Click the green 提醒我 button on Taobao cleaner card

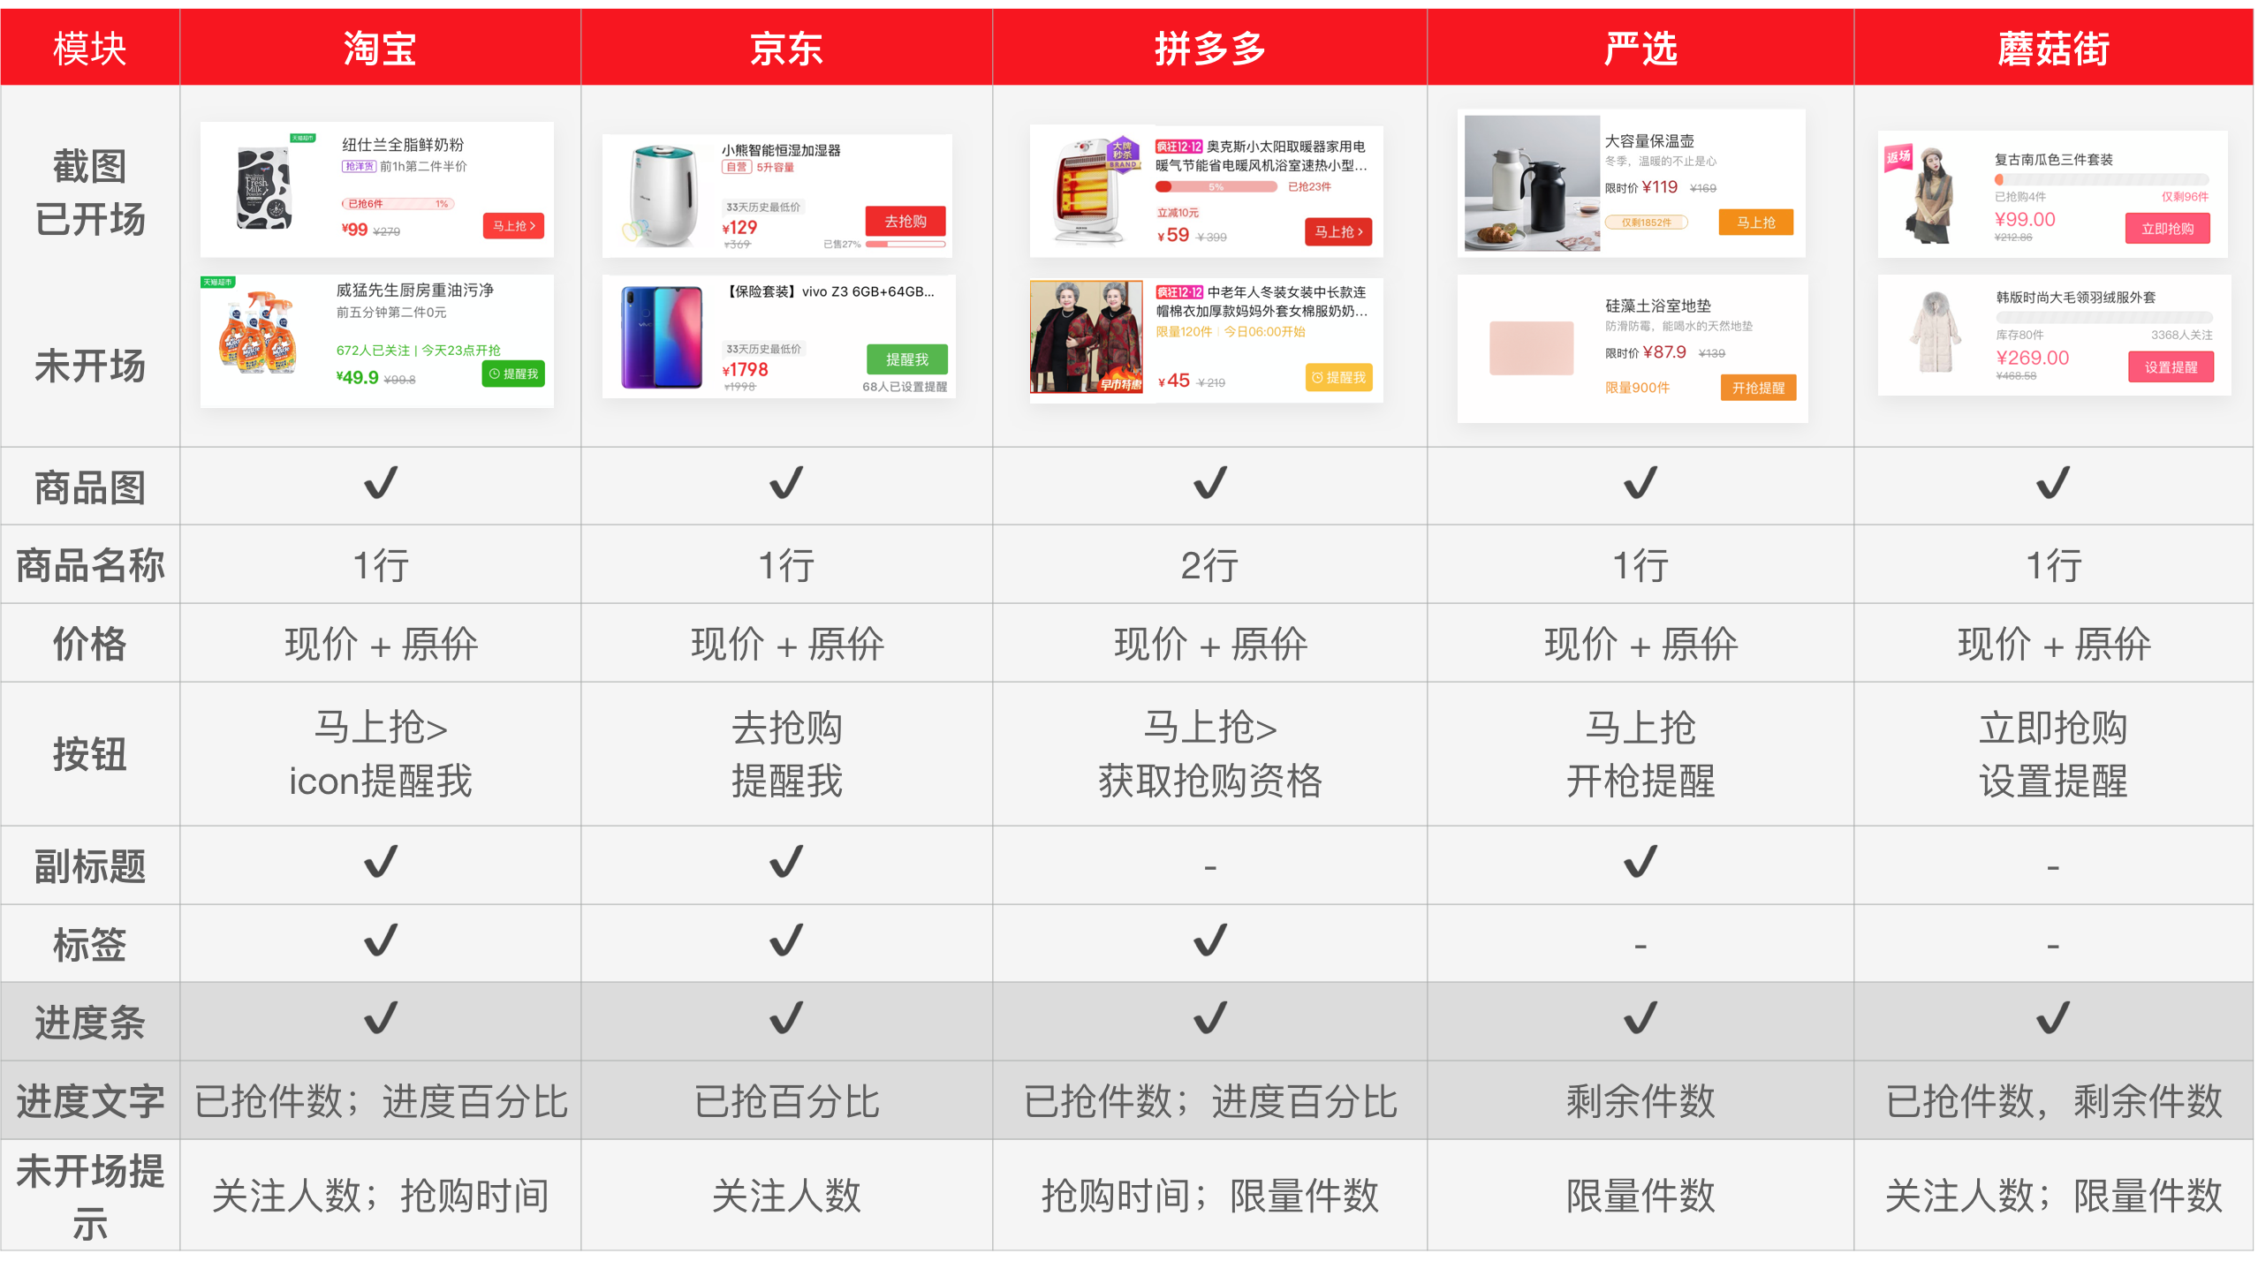click(513, 374)
